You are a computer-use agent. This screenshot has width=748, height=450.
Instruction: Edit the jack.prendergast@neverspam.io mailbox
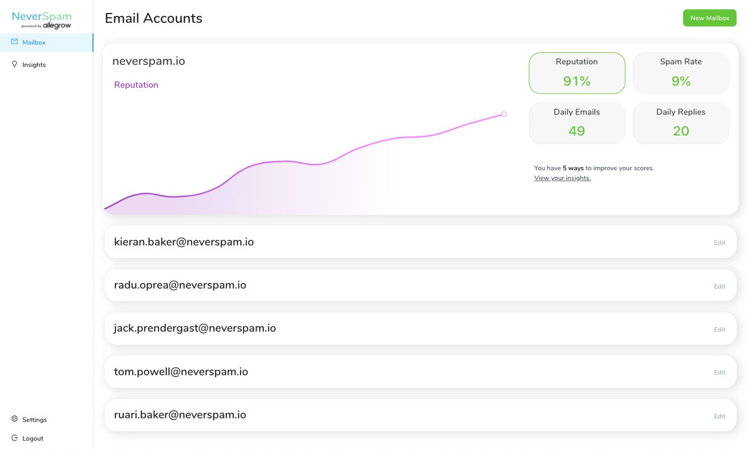pyautogui.click(x=719, y=330)
